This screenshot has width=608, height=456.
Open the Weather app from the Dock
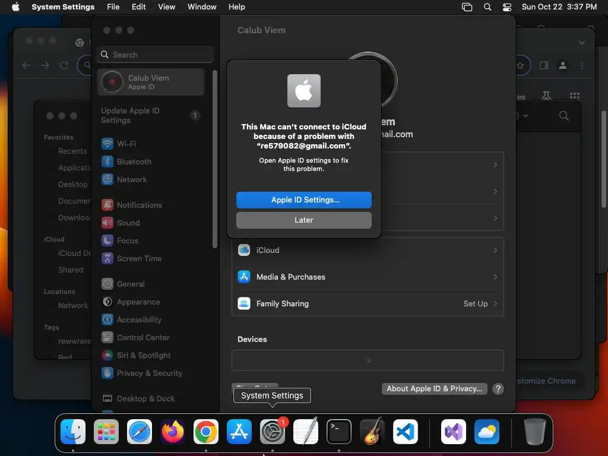[487, 432]
